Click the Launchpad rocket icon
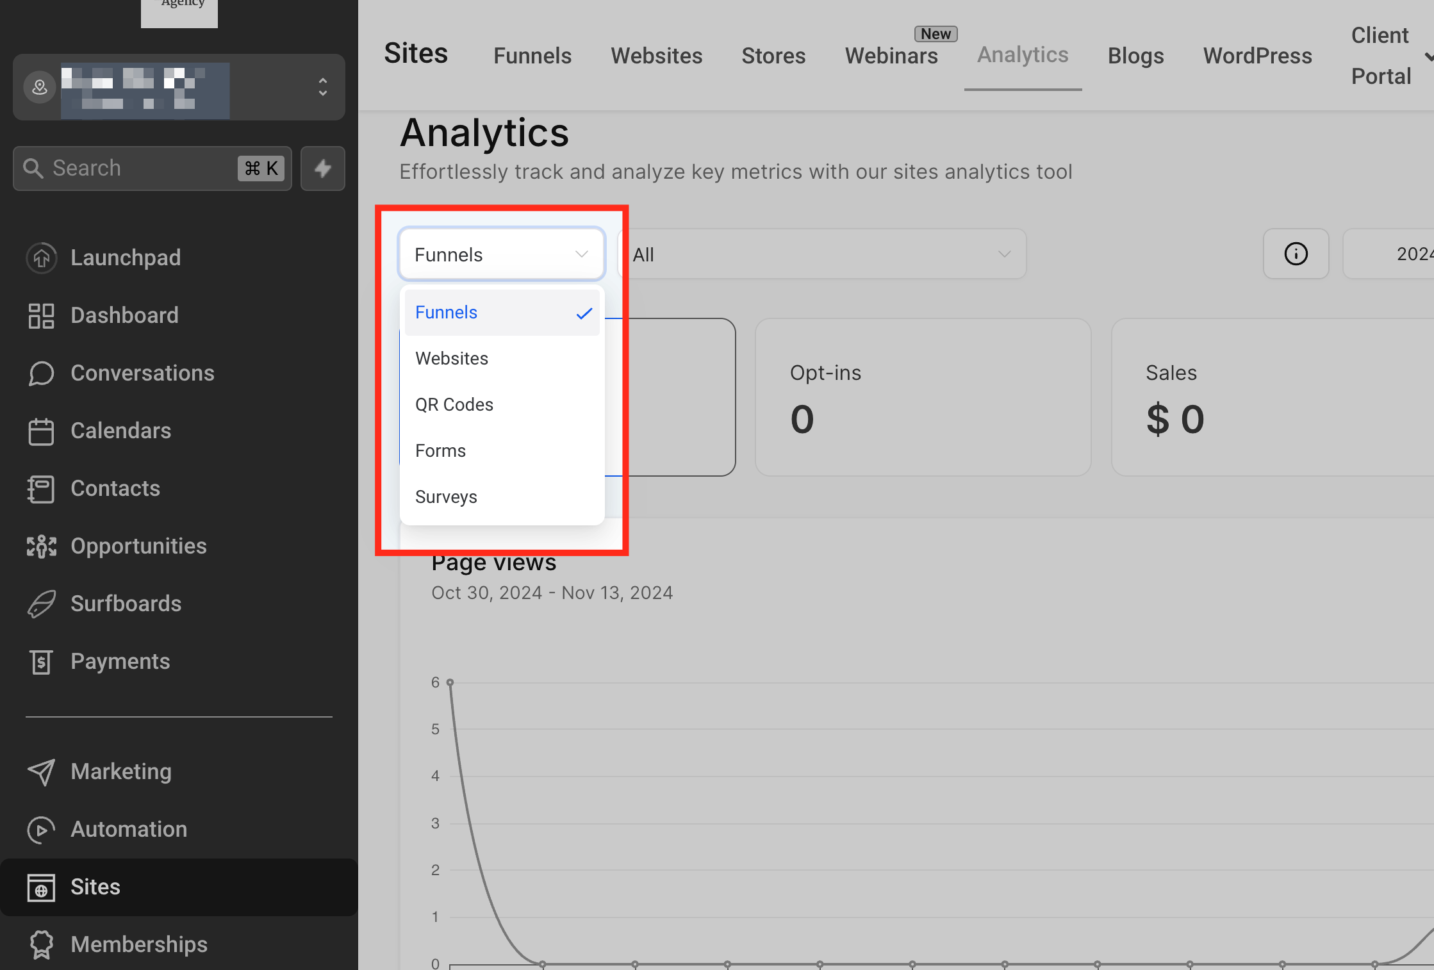The width and height of the screenshot is (1434, 970). click(42, 258)
